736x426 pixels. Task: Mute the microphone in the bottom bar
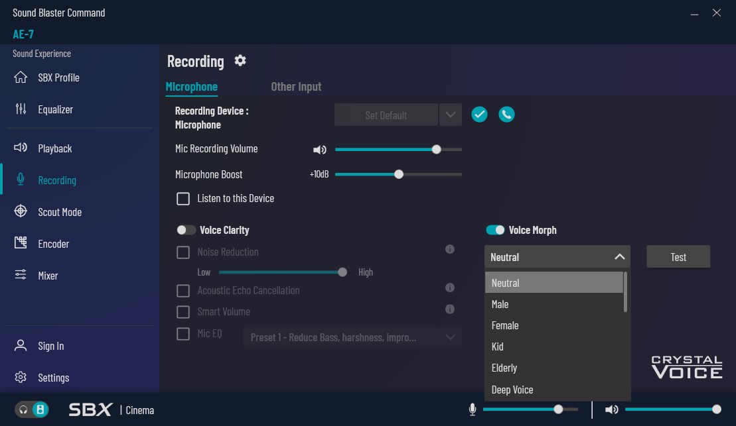473,409
